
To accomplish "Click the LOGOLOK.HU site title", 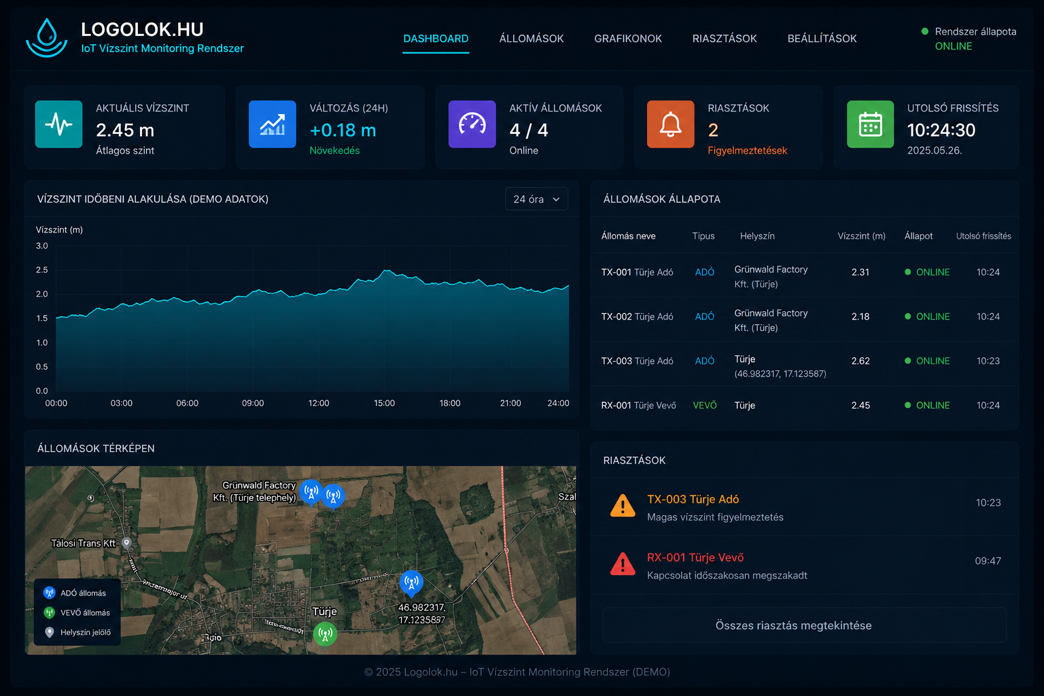I will pyautogui.click(x=142, y=29).
